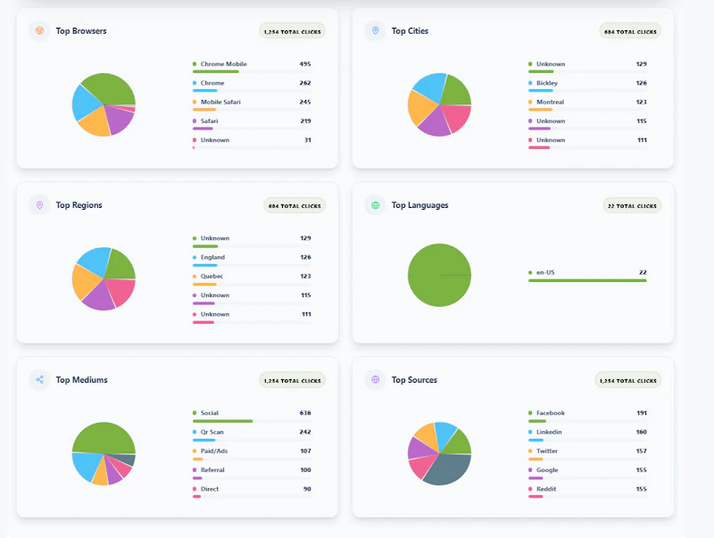Viewport: 714px width, 538px height.
Task: Select the Chrome browser legend label
Action: tap(212, 83)
